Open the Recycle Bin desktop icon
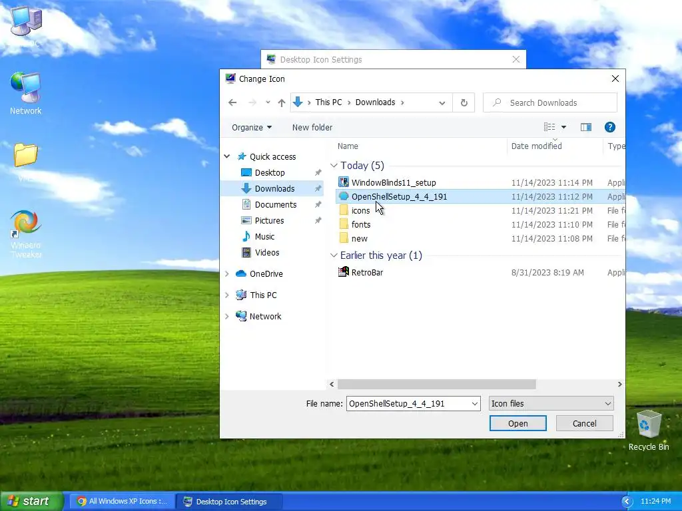This screenshot has width=682, height=511. (649, 430)
